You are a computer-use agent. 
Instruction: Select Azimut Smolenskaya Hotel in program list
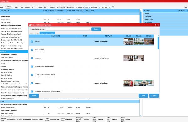click(x=11, y=34)
